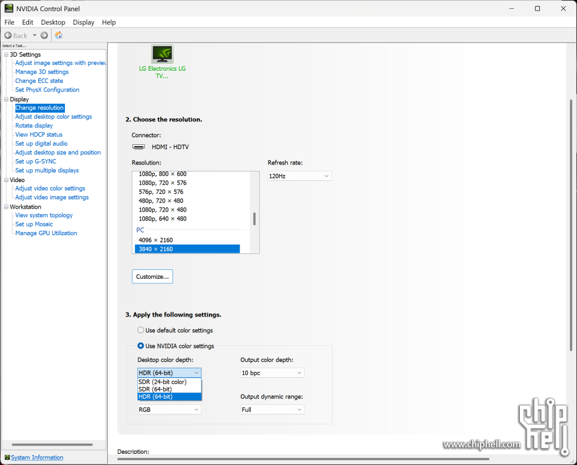The height and width of the screenshot is (465, 577).
Task: Open Adjust desktop size and position
Action: (x=58, y=153)
